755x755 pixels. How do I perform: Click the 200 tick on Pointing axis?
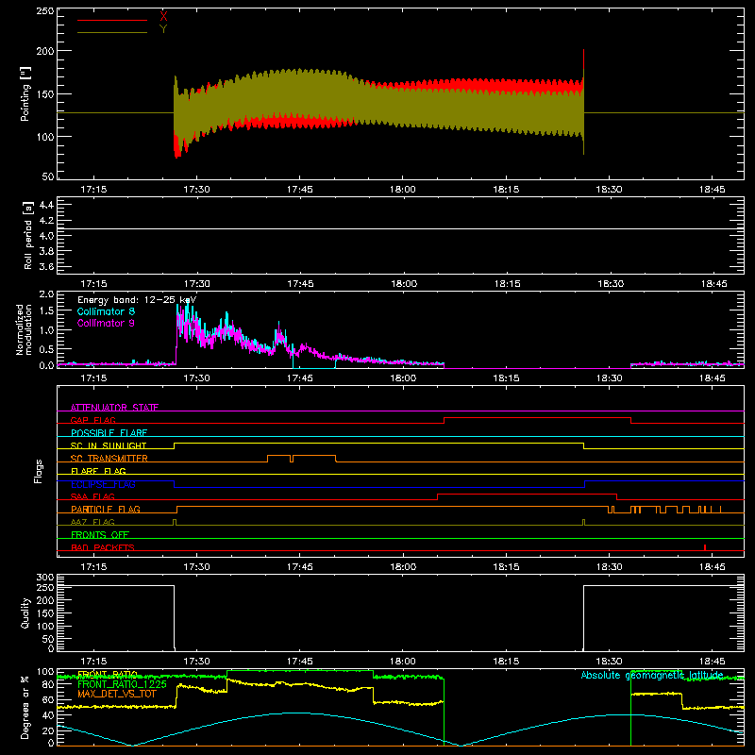coord(44,51)
